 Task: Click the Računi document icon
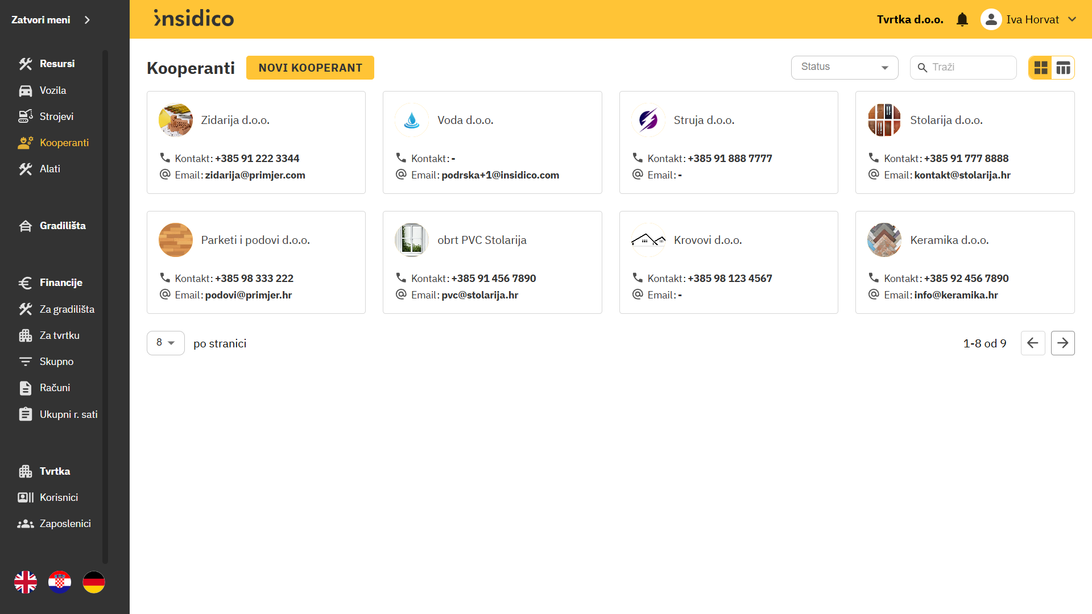point(26,388)
